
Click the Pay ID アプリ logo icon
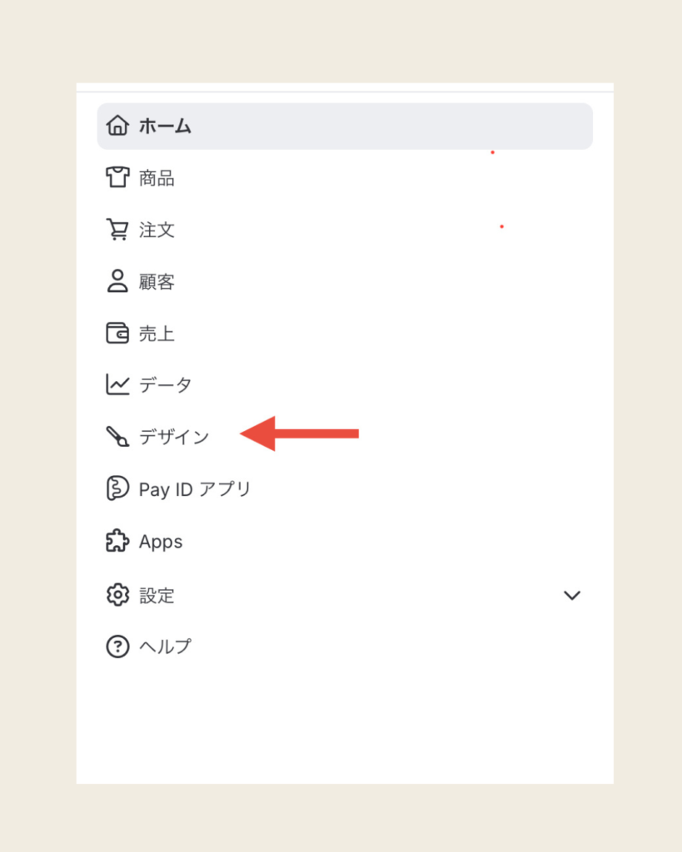(x=117, y=488)
